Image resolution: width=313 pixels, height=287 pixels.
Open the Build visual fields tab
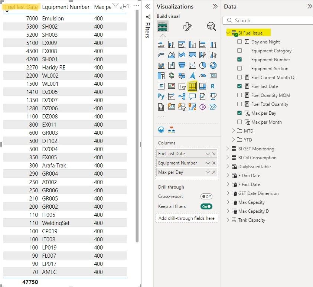coord(163,26)
